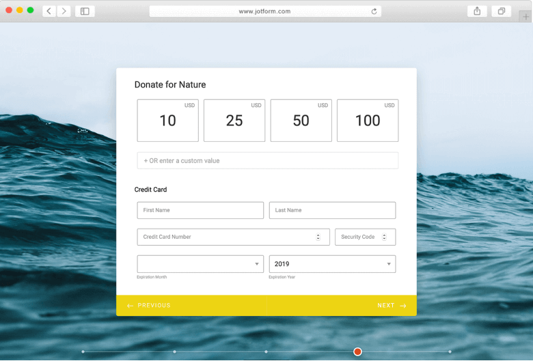Image resolution: width=533 pixels, height=361 pixels.
Task: Click the Safari back arrow button
Action: pos(49,11)
